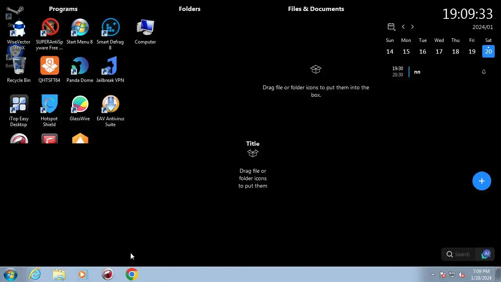
Task: Open EAV Antivirus Suite shortcut
Action: tap(110, 111)
